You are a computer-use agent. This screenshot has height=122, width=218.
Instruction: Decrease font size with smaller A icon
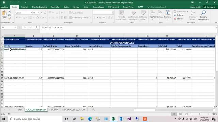(x=45, y=13)
